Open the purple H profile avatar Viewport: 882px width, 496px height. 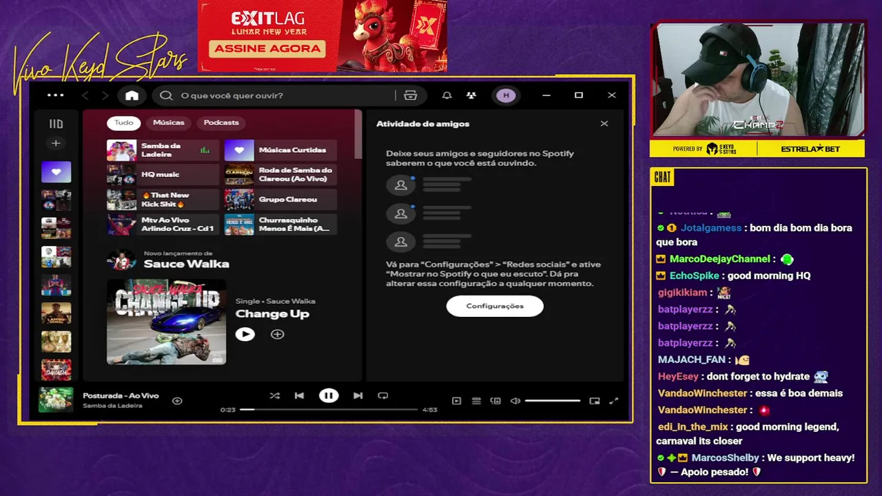[506, 96]
